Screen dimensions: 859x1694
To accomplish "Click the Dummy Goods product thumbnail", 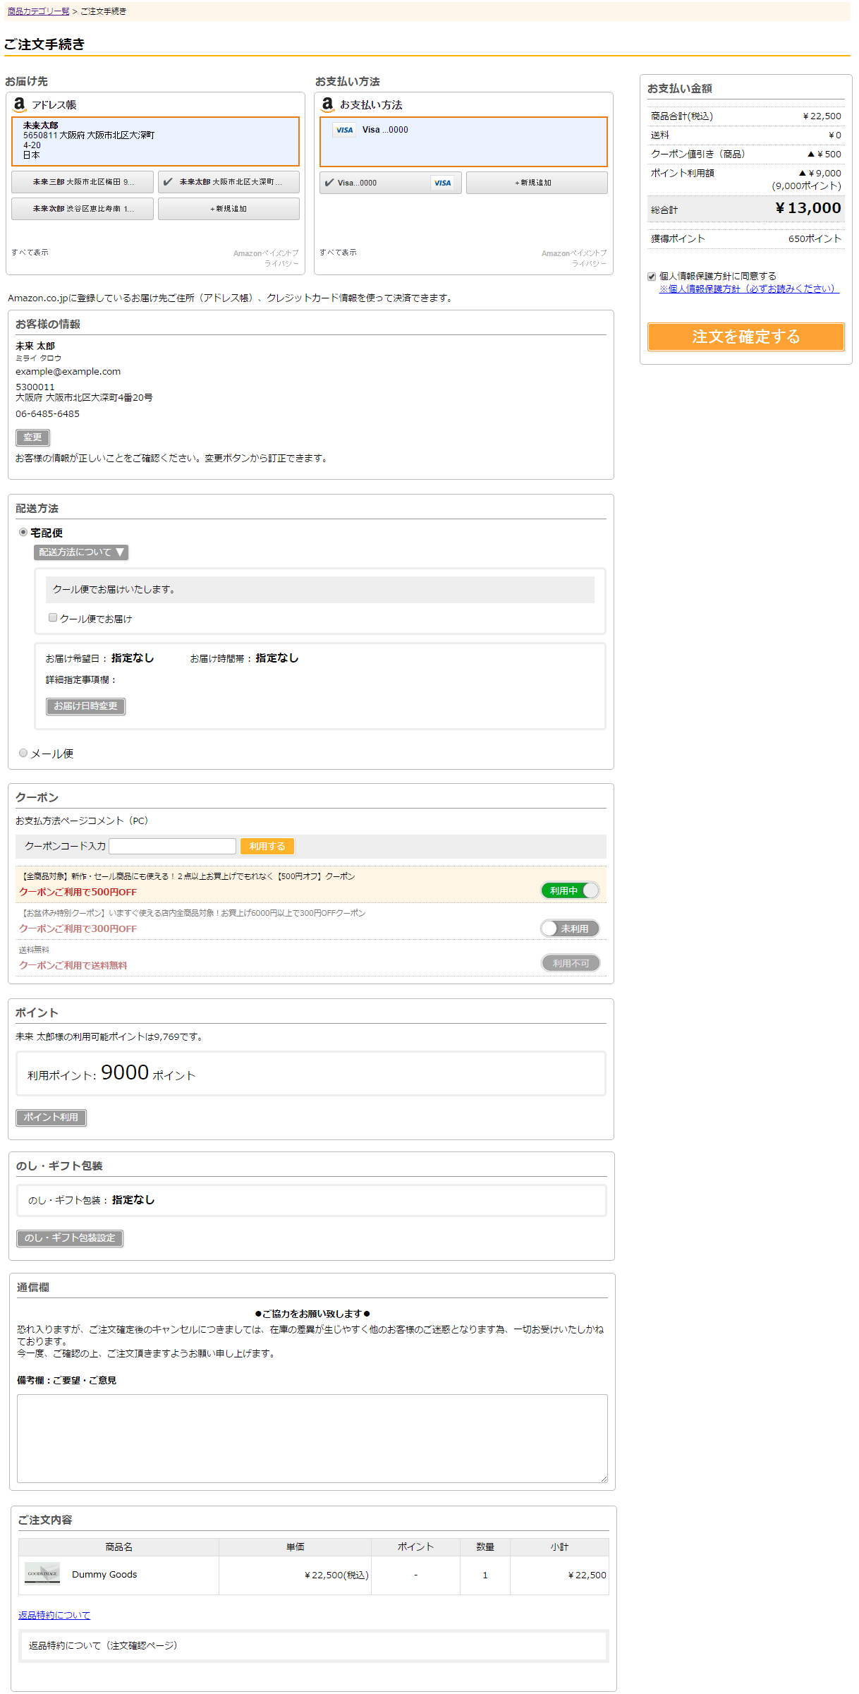I will [42, 1573].
